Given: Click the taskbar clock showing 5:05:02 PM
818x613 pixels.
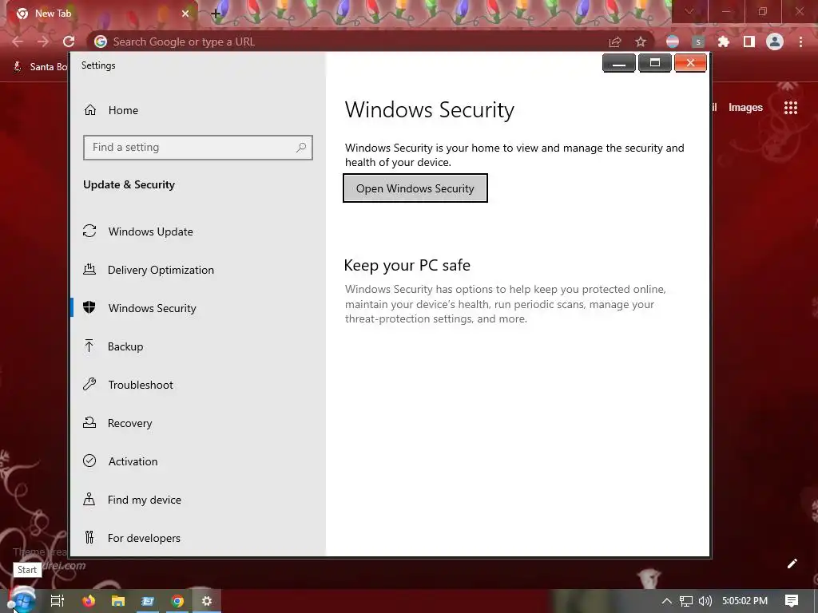Looking at the screenshot, I should coord(745,601).
